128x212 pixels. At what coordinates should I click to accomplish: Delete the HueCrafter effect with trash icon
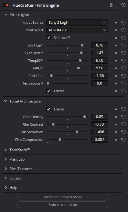[111, 5]
